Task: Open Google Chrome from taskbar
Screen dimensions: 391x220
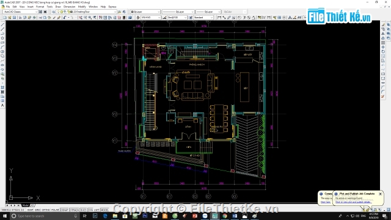Action: click(x=225, y=216)
